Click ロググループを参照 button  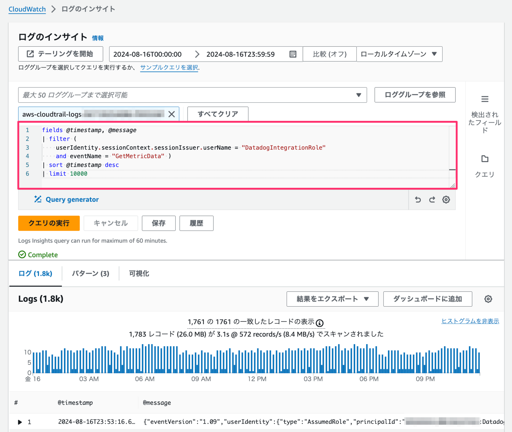pos(415,95)
